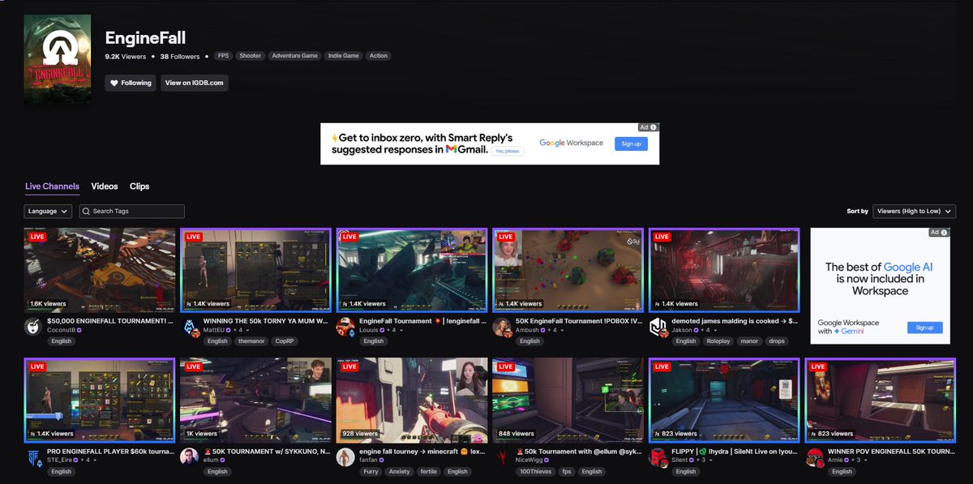The width and height of the screenshot is (973, 484).
Task: Click the CopRP tag under MattEU
Action: click(285, 341)
